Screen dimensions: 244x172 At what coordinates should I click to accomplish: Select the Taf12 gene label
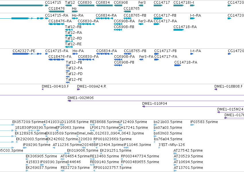click(x=70, y=3)
